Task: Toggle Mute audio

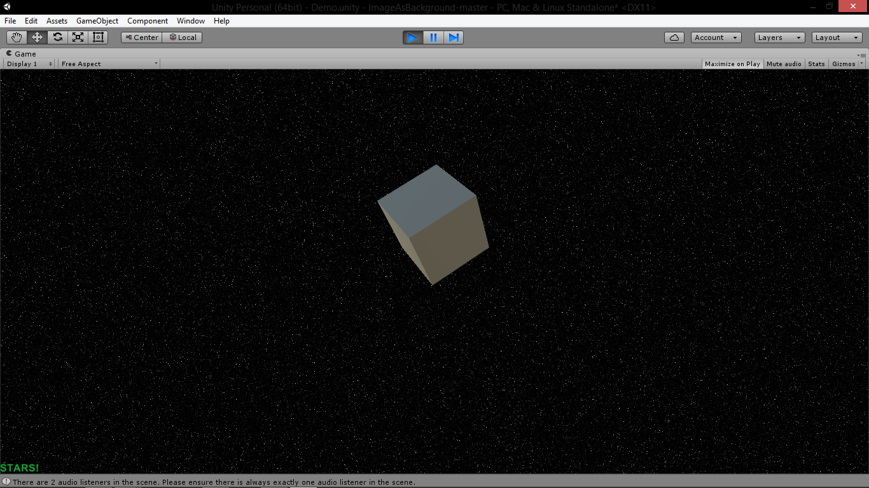Action: tap(784, 64)
